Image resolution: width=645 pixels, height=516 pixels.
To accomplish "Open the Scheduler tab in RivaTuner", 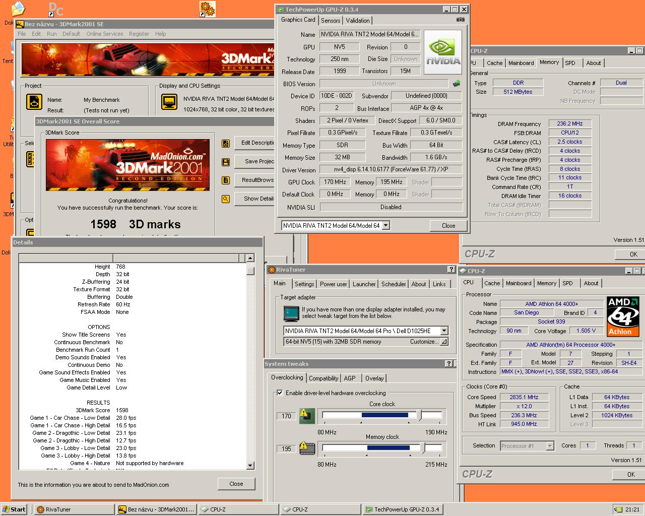I will coord(394,284).
